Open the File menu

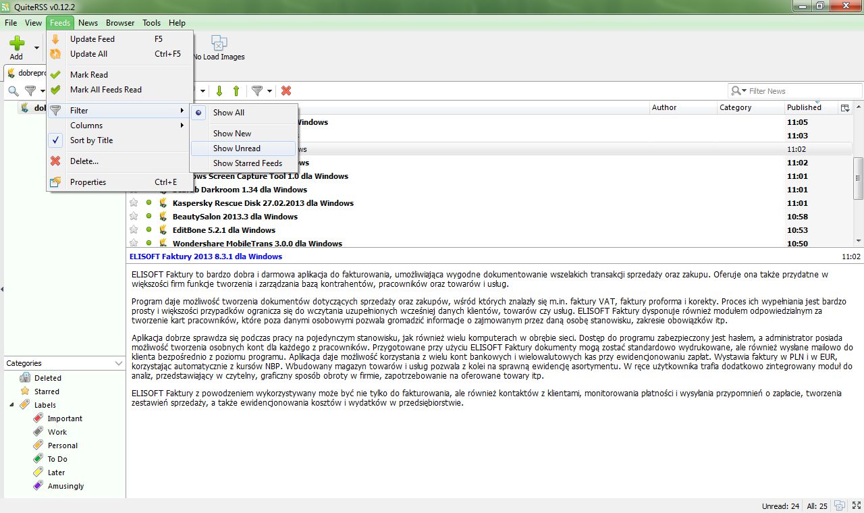(11, 23)
